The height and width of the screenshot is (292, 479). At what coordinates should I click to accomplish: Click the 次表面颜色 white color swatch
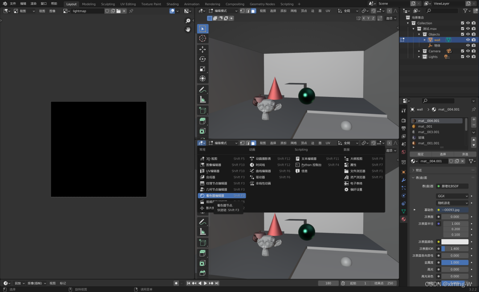click(x=455, y=241)
